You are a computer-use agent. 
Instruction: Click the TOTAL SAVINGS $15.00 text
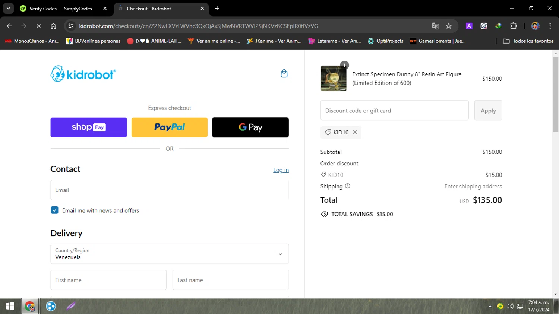362,214
